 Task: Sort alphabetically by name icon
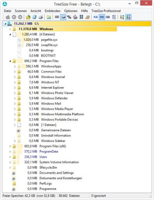click(122, 17)
